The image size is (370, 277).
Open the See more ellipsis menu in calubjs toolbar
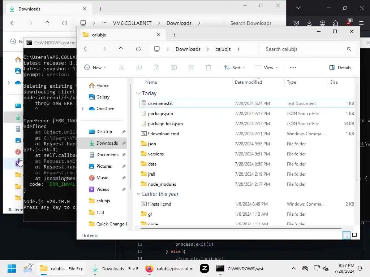[293, 68]
